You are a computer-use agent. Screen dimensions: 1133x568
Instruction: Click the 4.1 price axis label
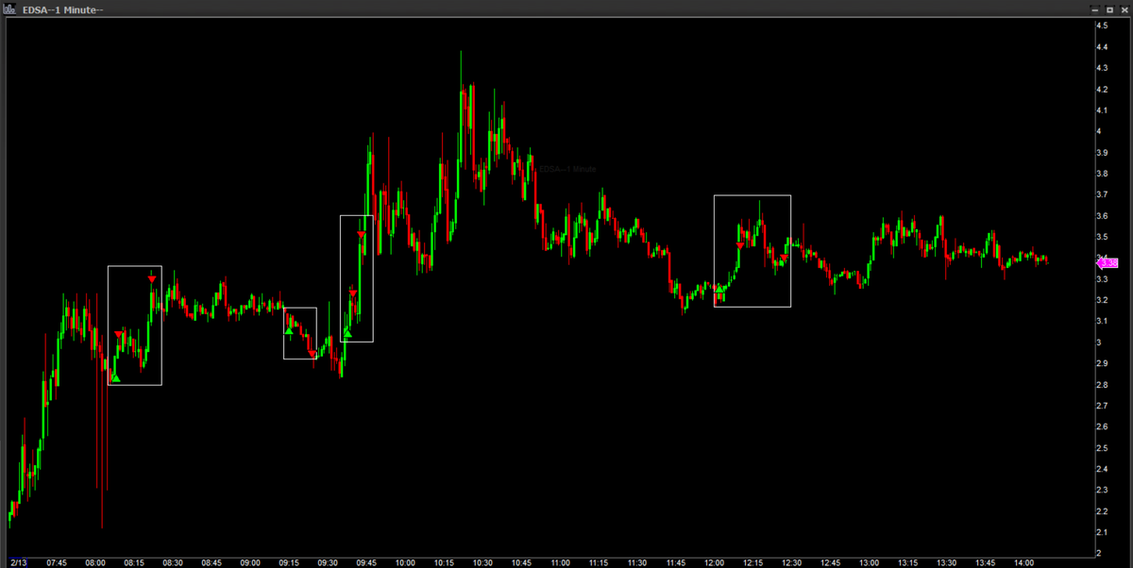pyautogui.click(x=1101, y=110)
